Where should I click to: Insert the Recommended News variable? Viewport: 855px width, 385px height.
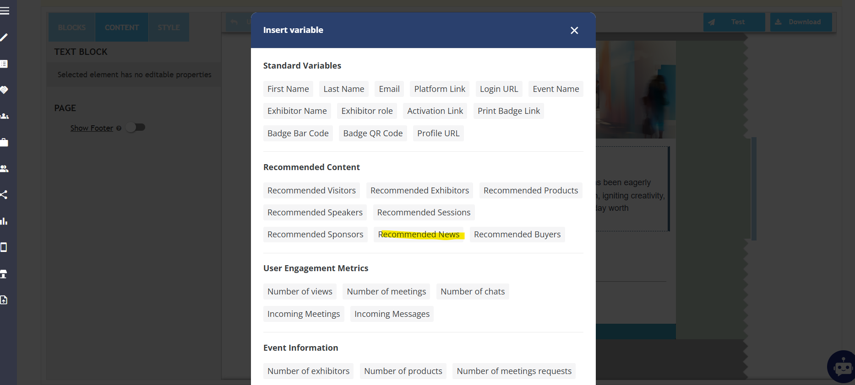pos(419,235)
